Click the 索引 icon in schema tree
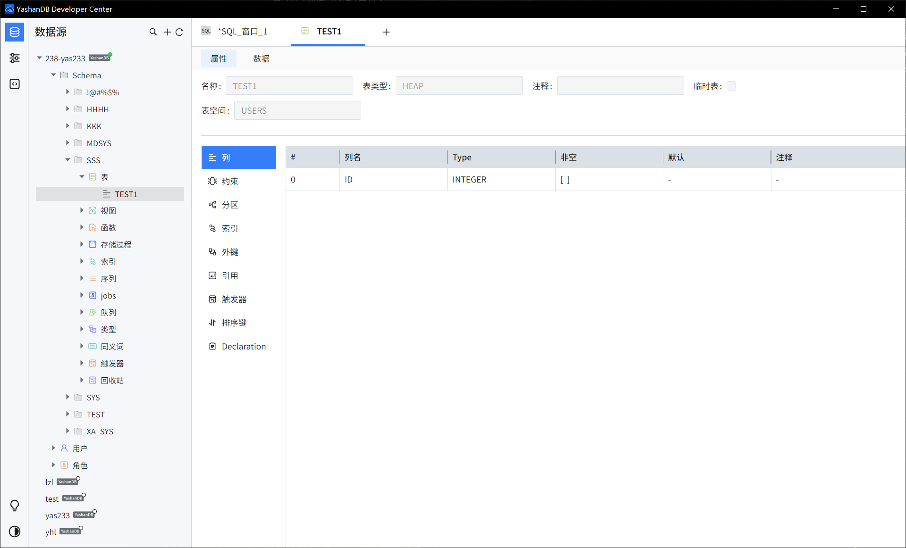Image resolution: width=906 pixels, height=548 pixels. (x=93, y=262)
